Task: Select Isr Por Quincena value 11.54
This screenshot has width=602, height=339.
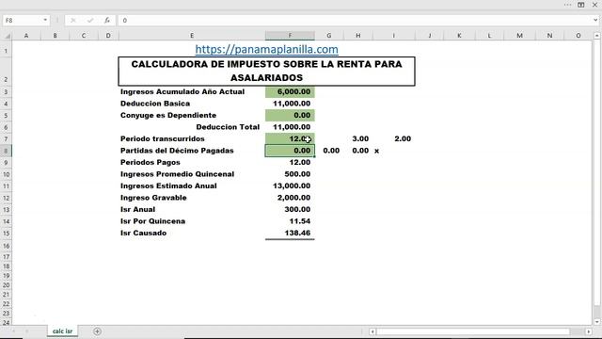Action: click(290, 221)
